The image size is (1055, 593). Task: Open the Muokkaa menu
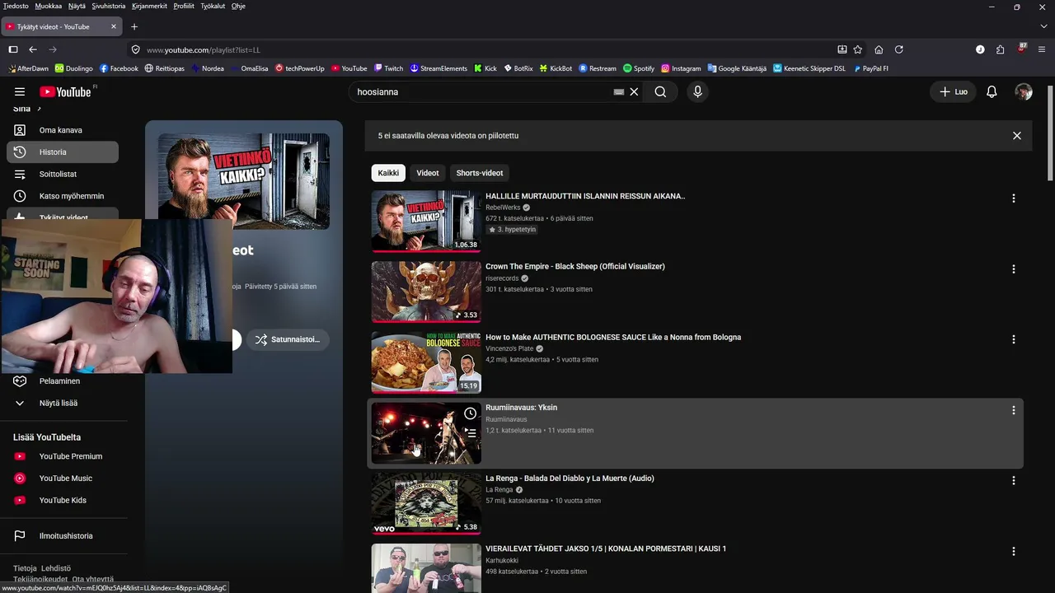[x=49, y=6]
